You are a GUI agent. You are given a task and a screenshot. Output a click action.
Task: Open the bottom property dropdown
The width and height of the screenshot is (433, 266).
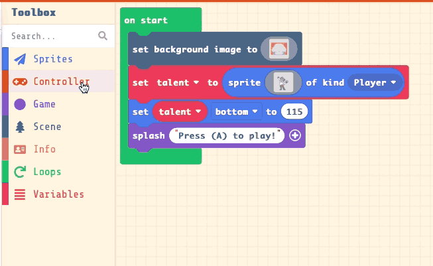pos(236,111)
